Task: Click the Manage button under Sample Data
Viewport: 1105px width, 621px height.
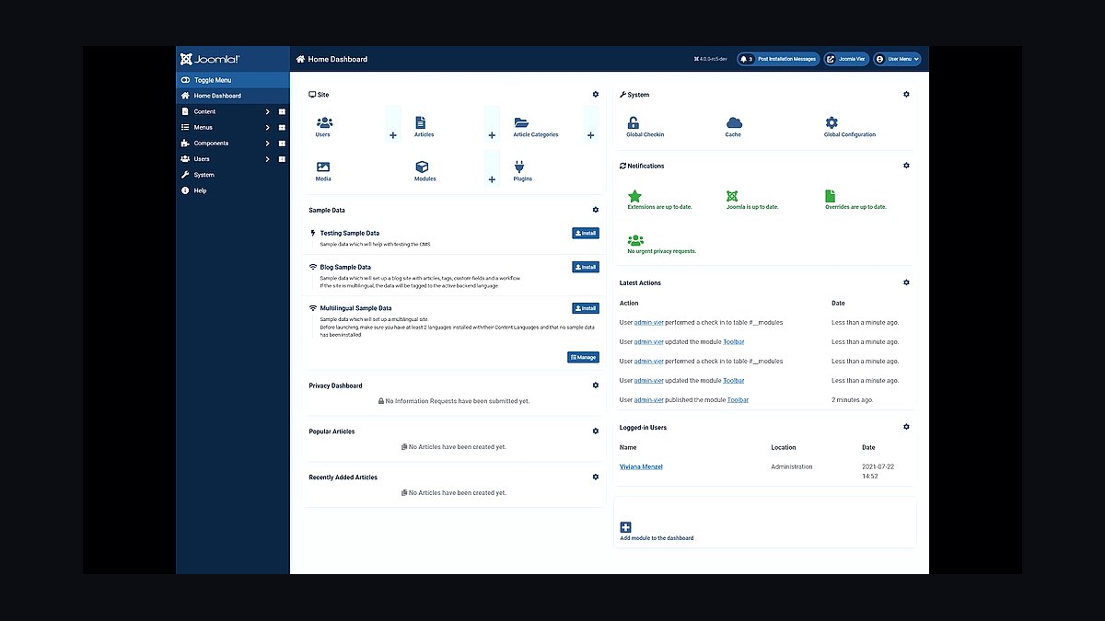Action: [584, 357]
